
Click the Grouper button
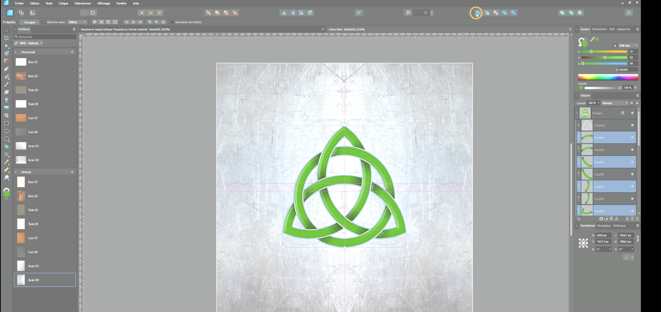pyautogui.click(x=30, y=22)
